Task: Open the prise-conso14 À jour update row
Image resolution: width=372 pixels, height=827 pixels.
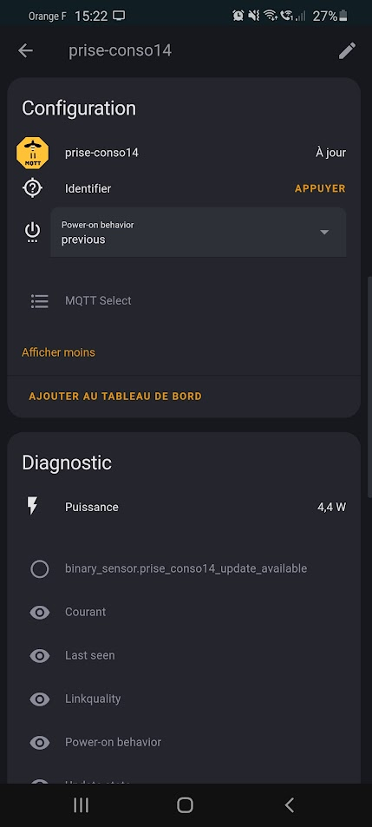Action: click(184, 153)
